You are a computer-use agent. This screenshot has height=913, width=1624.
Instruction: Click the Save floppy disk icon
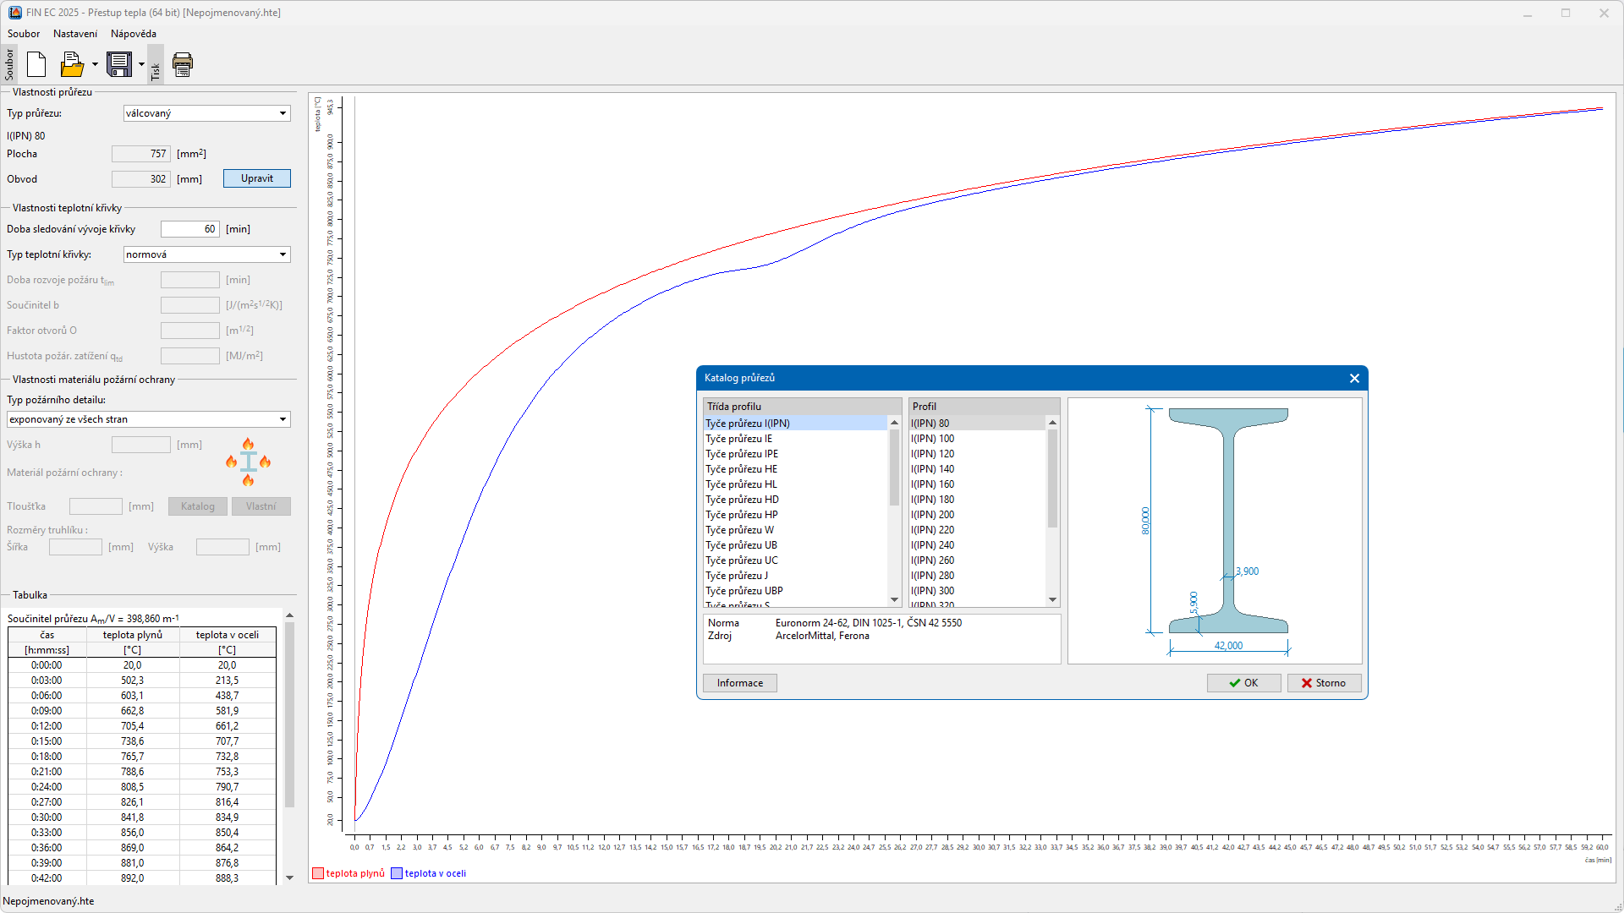tap(119, 64)
